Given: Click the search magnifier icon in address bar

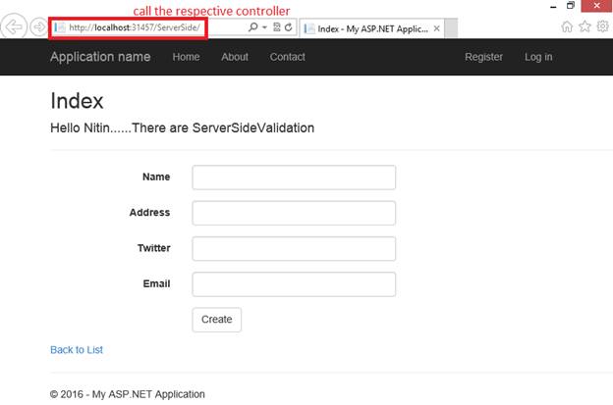Looking at the screenshot, I should (252, 26).
